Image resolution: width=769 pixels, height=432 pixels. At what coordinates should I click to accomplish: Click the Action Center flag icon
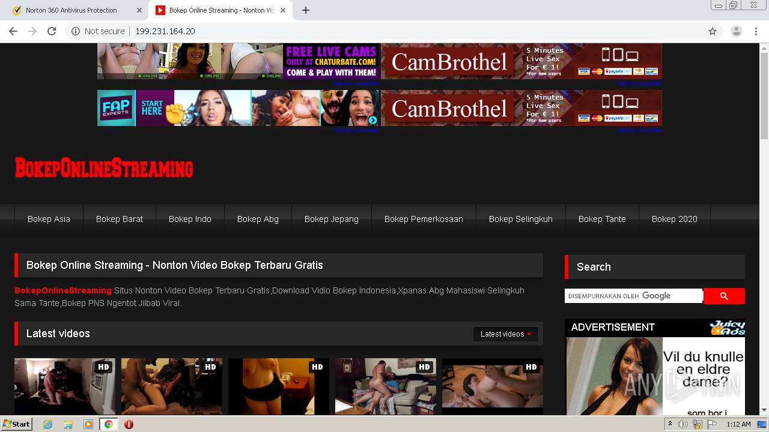(712, 424)
